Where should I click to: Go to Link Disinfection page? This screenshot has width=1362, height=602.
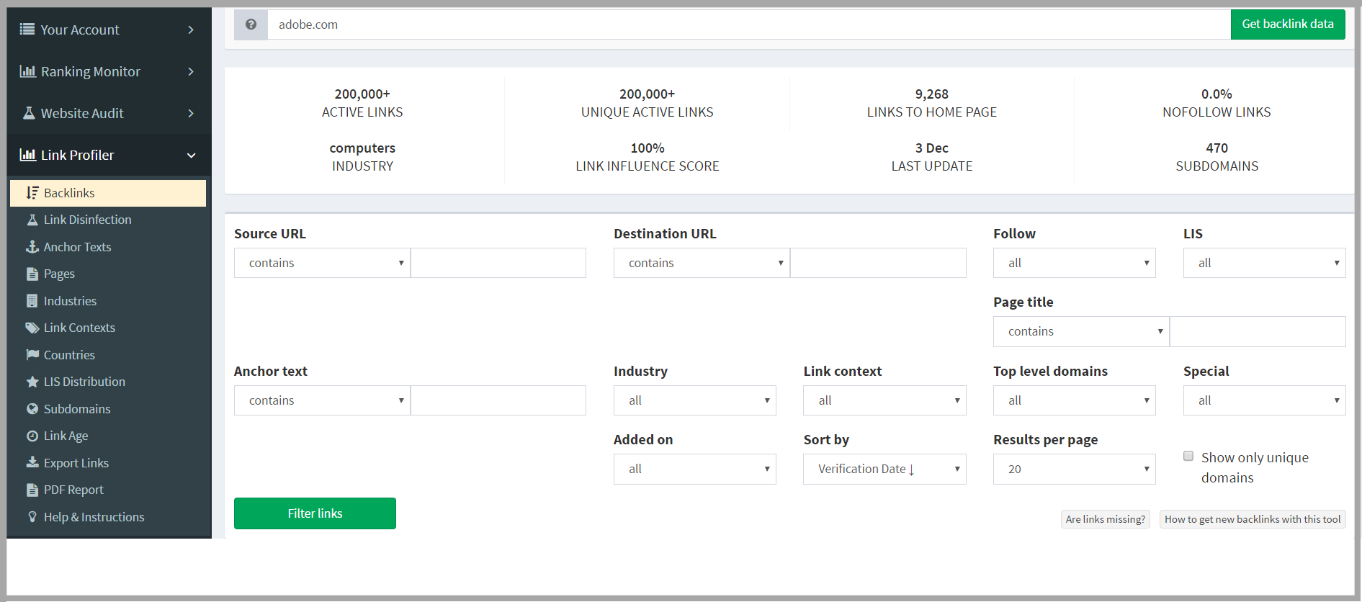pyautogui.click(x=87, y=220)
